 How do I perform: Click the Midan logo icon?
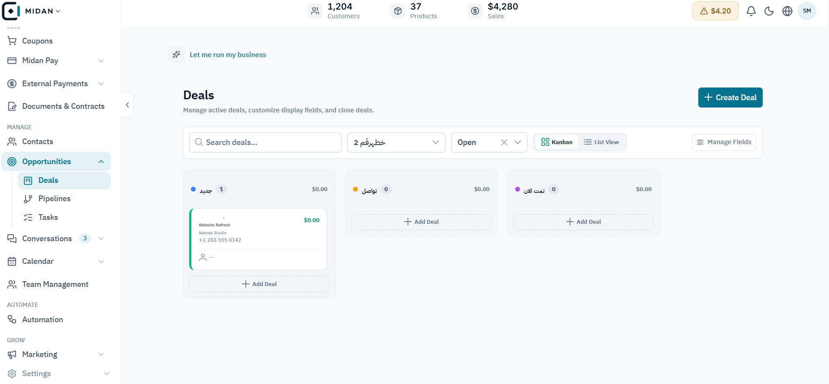[11, 11]
